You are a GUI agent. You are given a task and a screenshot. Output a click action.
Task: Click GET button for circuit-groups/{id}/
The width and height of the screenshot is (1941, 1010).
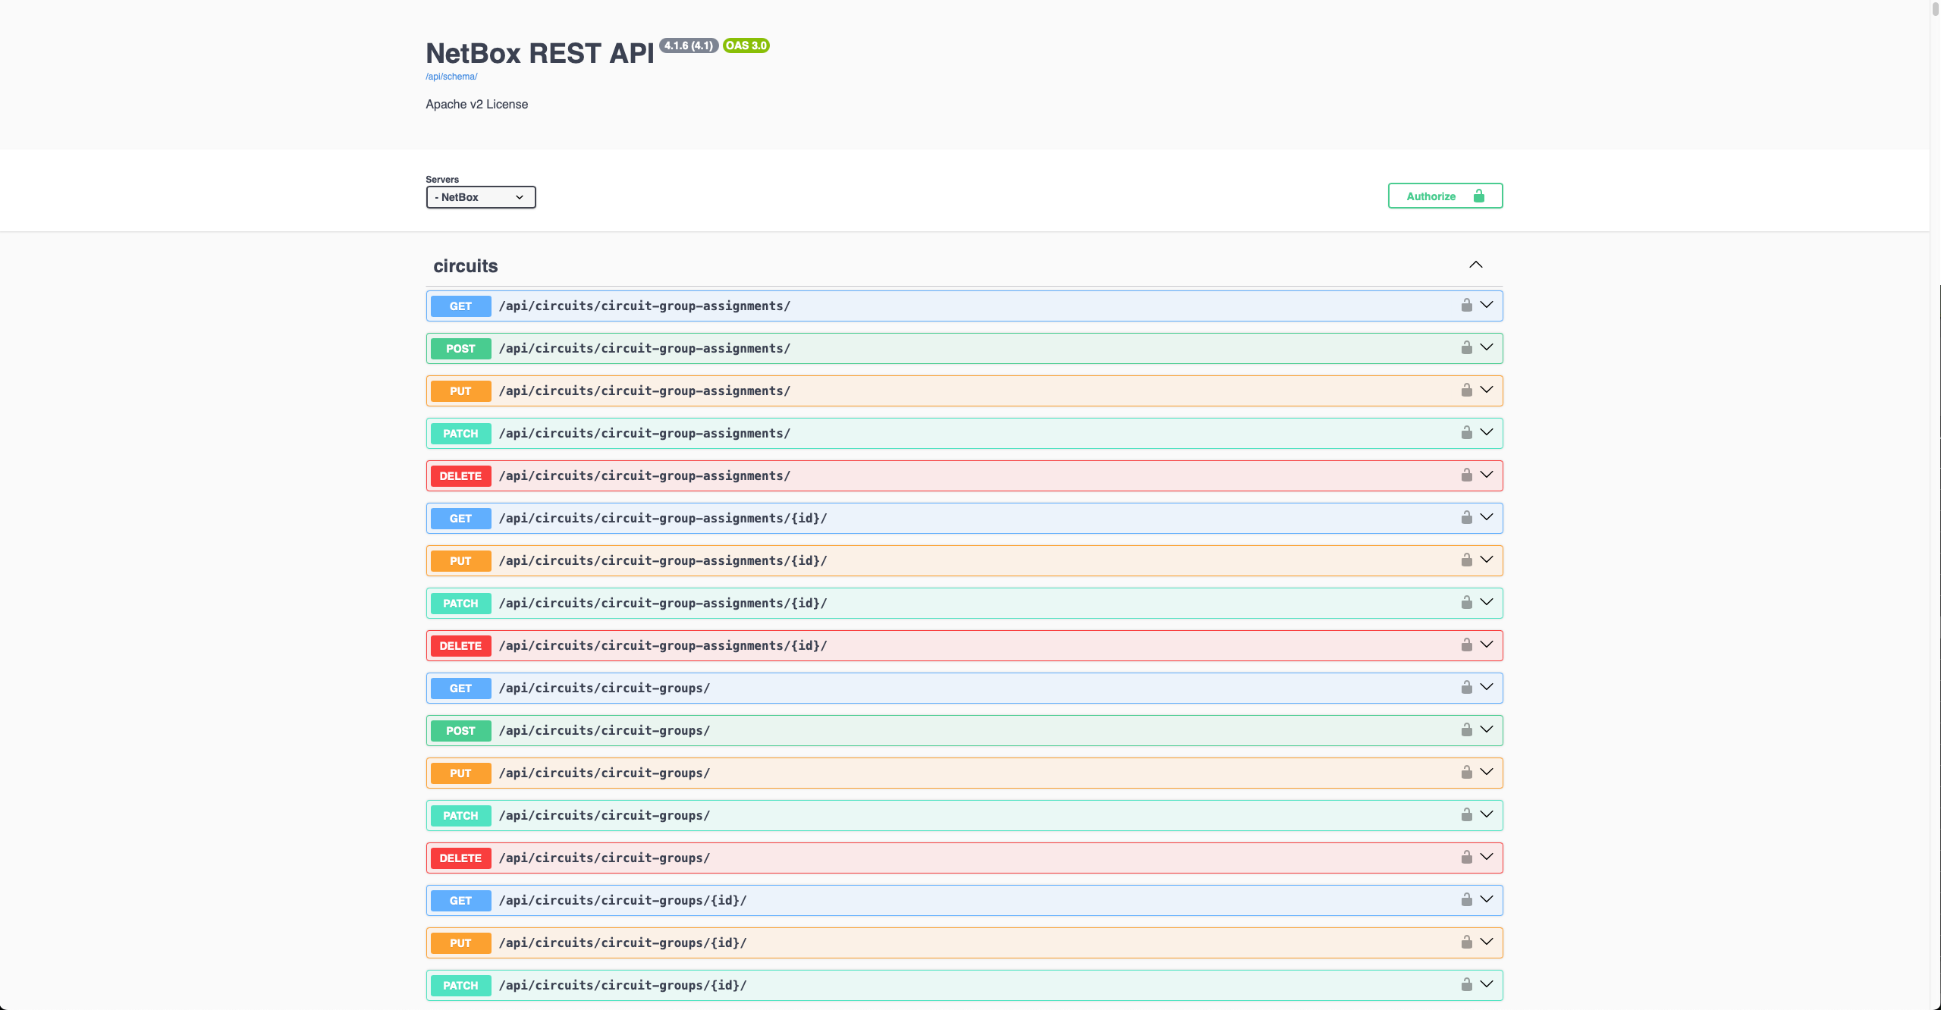point(460,901)
